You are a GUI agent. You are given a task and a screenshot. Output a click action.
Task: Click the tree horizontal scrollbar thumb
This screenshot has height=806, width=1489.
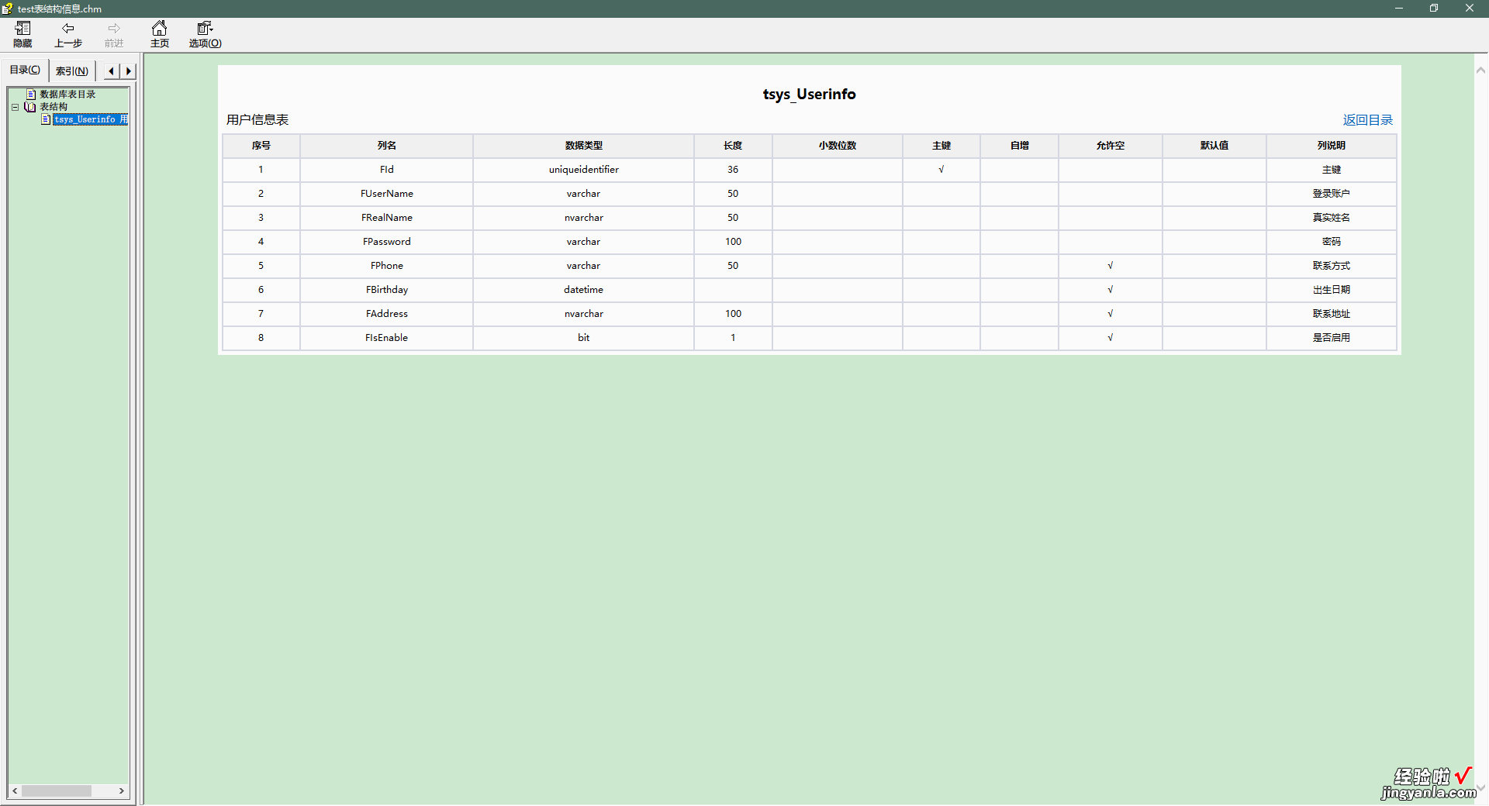57,790
